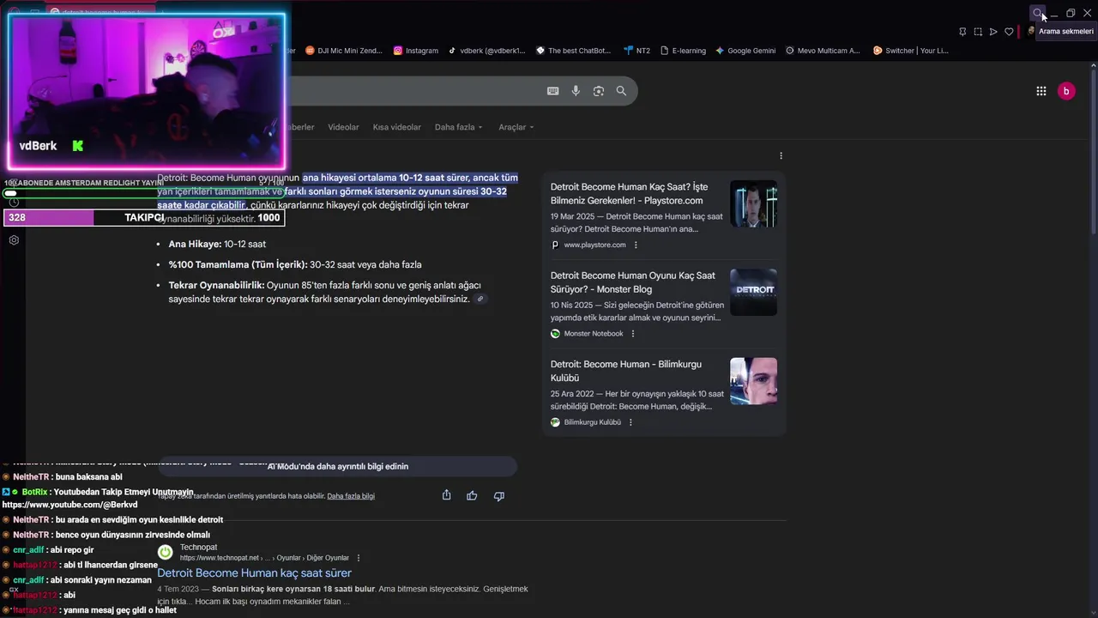
Task: Open the Playstore.com 'Kaç Saat' result title
Action: point(629,194)
